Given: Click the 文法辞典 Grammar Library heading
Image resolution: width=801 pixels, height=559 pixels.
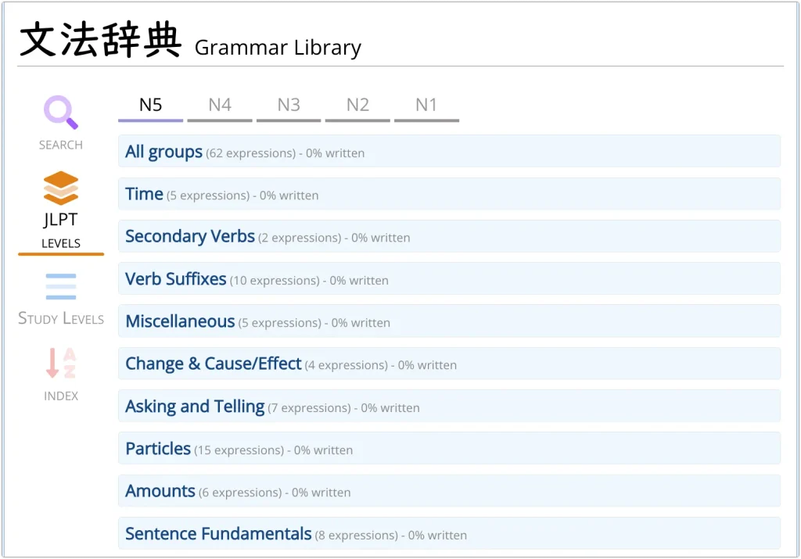Looking at the screenshot, I should tap(190, 40).
